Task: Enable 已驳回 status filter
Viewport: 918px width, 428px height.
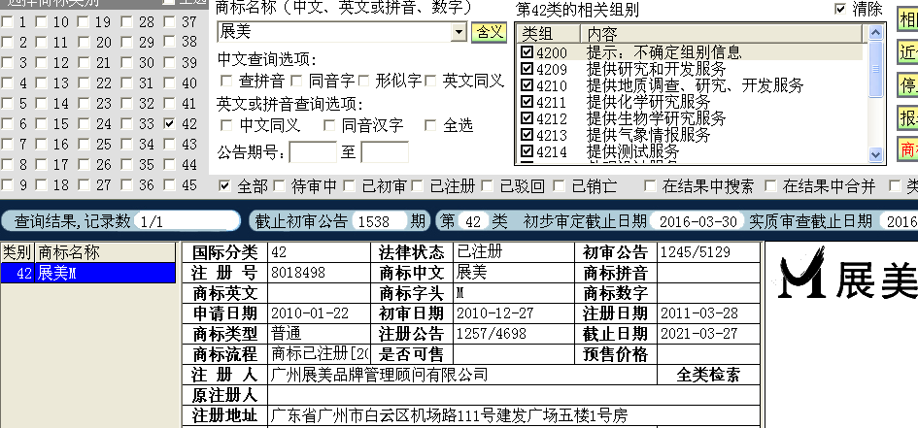Action: [487, 186]
